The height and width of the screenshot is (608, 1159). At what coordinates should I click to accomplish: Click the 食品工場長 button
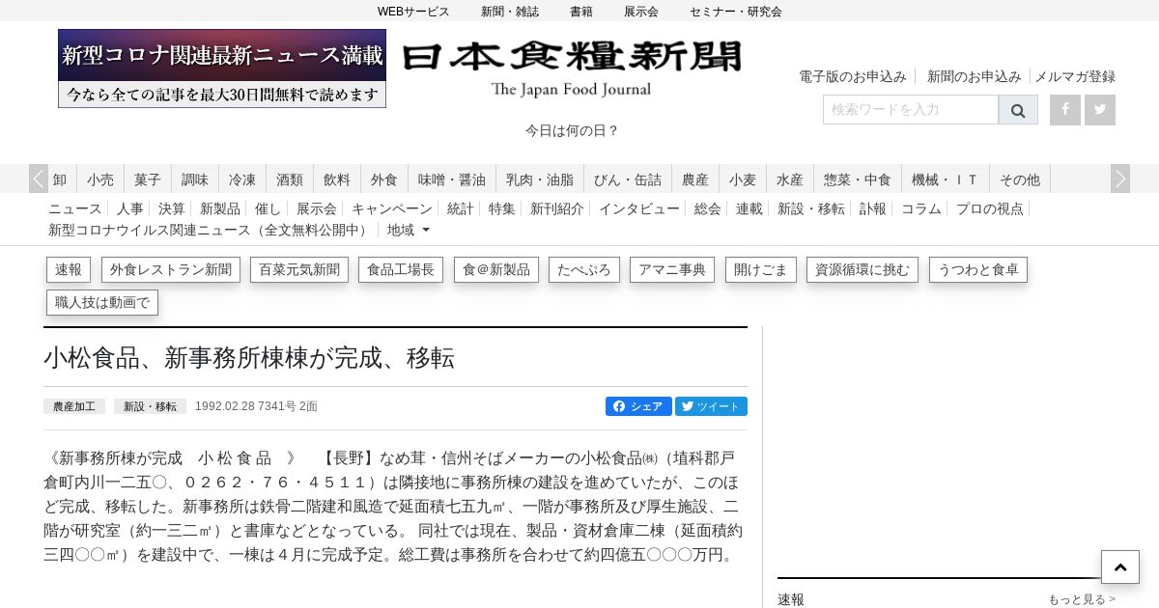401,270
